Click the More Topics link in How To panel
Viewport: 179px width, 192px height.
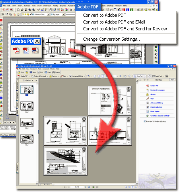coord(155,111)
